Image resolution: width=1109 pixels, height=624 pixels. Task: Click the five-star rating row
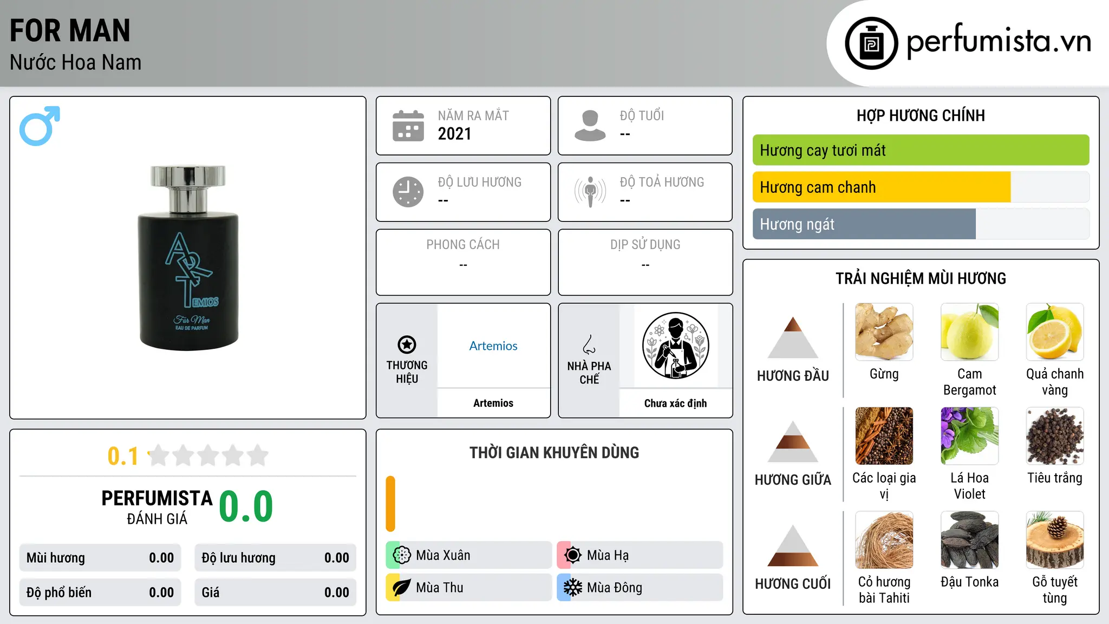click(x=208, y=456)
